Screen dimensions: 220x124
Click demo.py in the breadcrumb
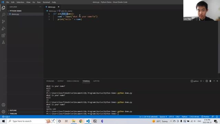tap(53, 11)
